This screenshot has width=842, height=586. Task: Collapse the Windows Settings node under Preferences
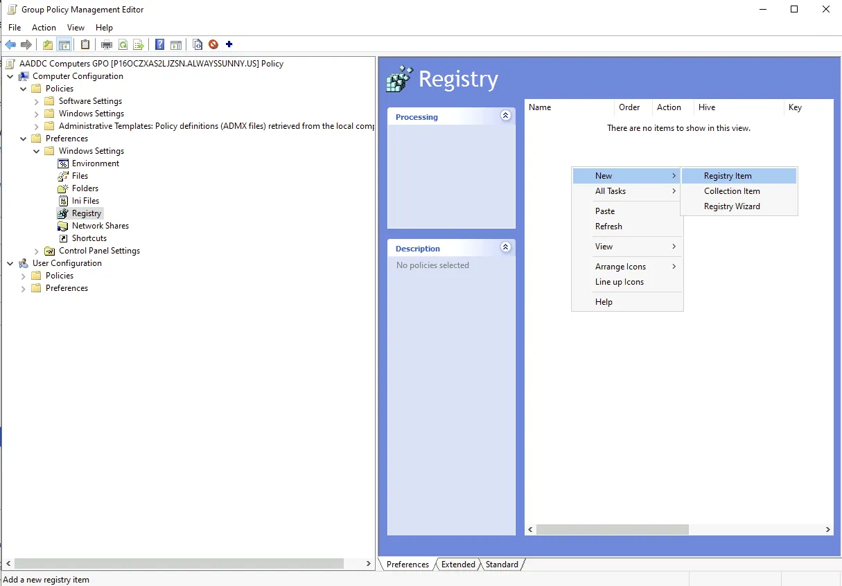tap(36, 151)
